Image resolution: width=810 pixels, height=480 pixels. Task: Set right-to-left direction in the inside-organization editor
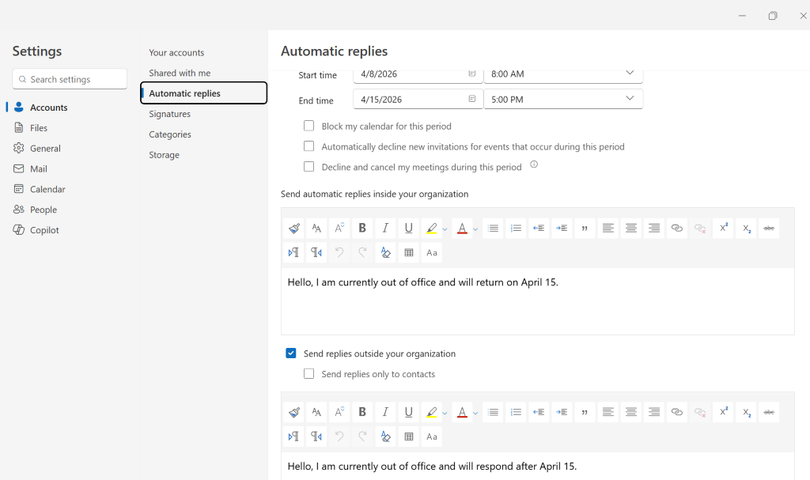[316, 252]
